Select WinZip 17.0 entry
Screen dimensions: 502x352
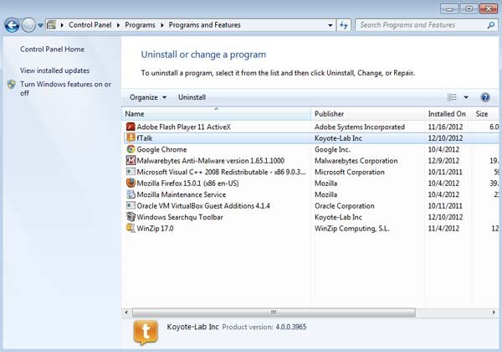pyautogui.click(x=155, y=229)
